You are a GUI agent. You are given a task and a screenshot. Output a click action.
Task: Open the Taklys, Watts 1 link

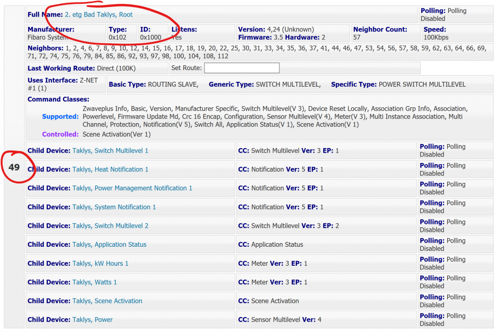pos(94,282)
